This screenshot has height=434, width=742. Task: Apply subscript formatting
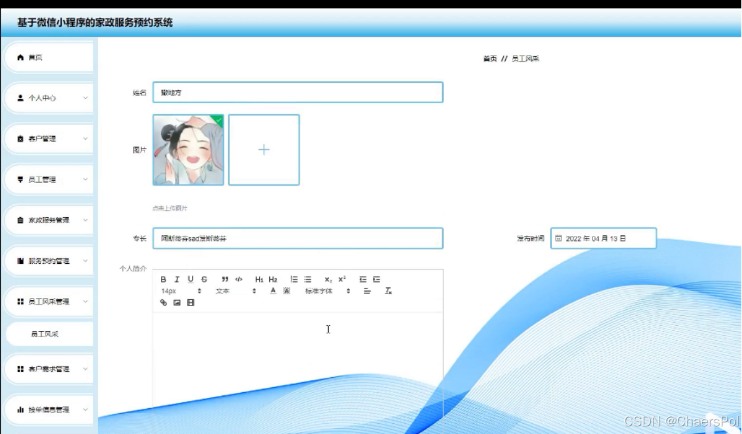[328, 280]
